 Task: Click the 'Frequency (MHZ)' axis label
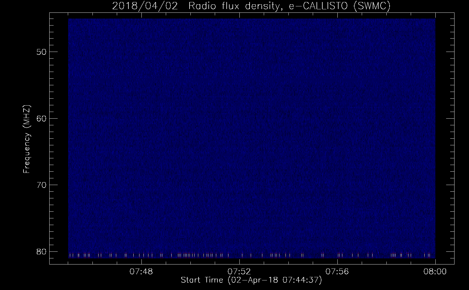coord(27,139)
